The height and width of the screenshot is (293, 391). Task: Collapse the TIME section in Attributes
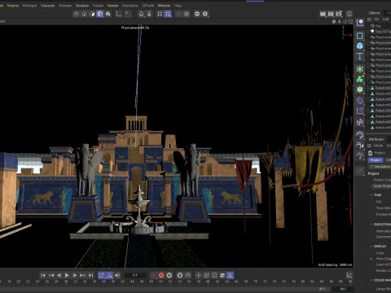click(x=371, y=195)
